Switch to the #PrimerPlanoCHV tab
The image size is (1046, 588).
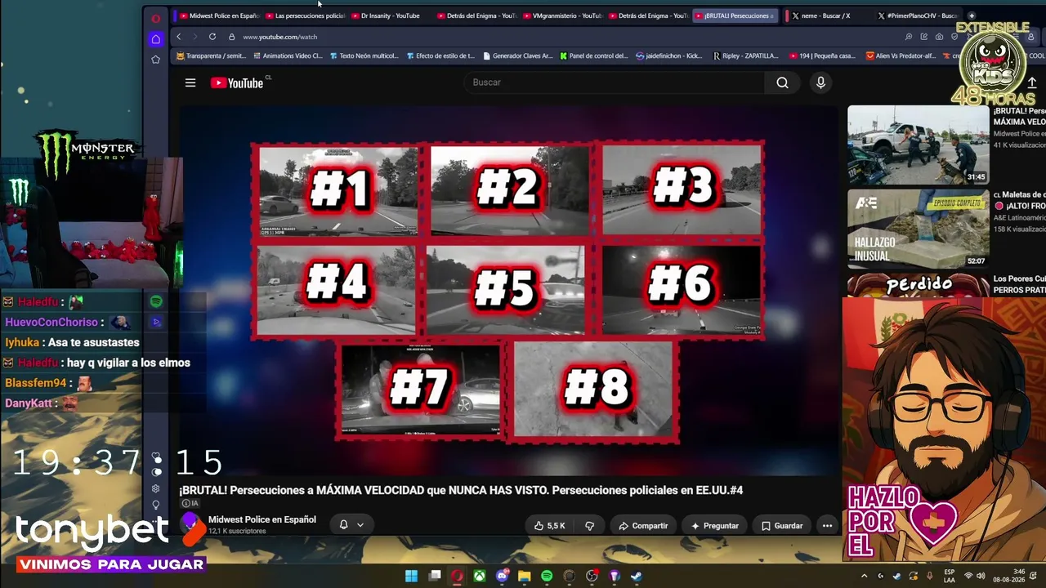coord(919,16)
